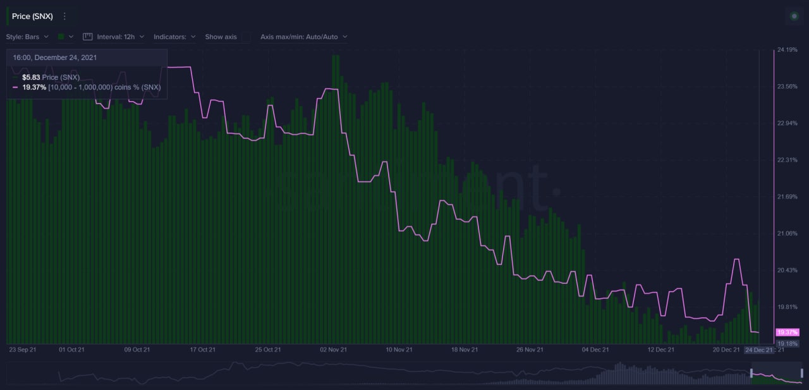809x390 pixels.
Task: Click the gray history area of the mini timeline
Action: click(378, 373)
